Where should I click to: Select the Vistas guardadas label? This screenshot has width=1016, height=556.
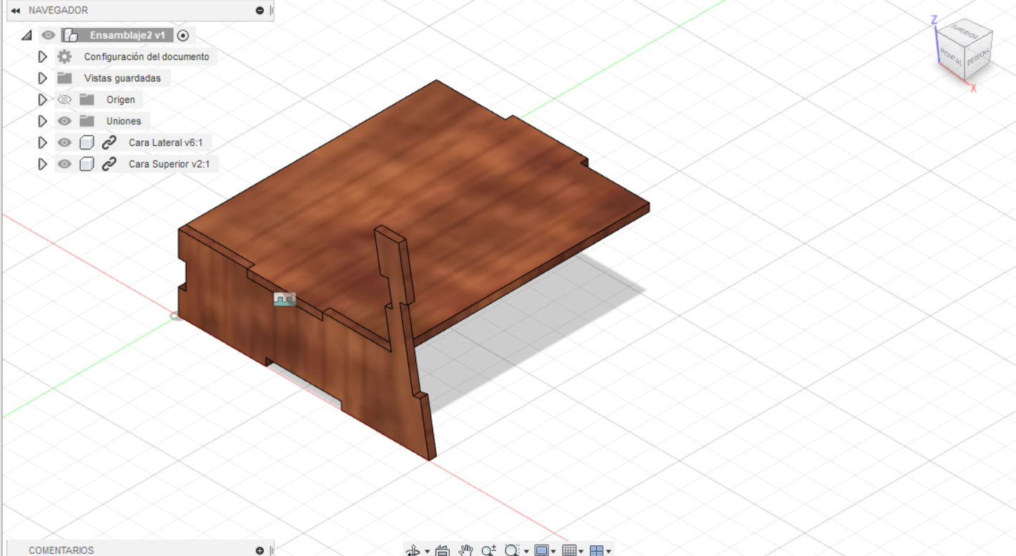point(122,78)
